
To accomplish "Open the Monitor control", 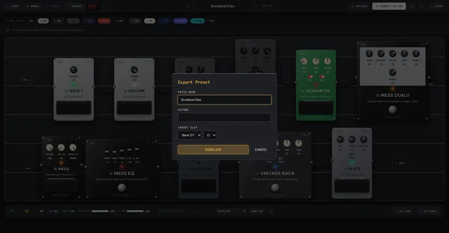I will click(x=257, y=211).
